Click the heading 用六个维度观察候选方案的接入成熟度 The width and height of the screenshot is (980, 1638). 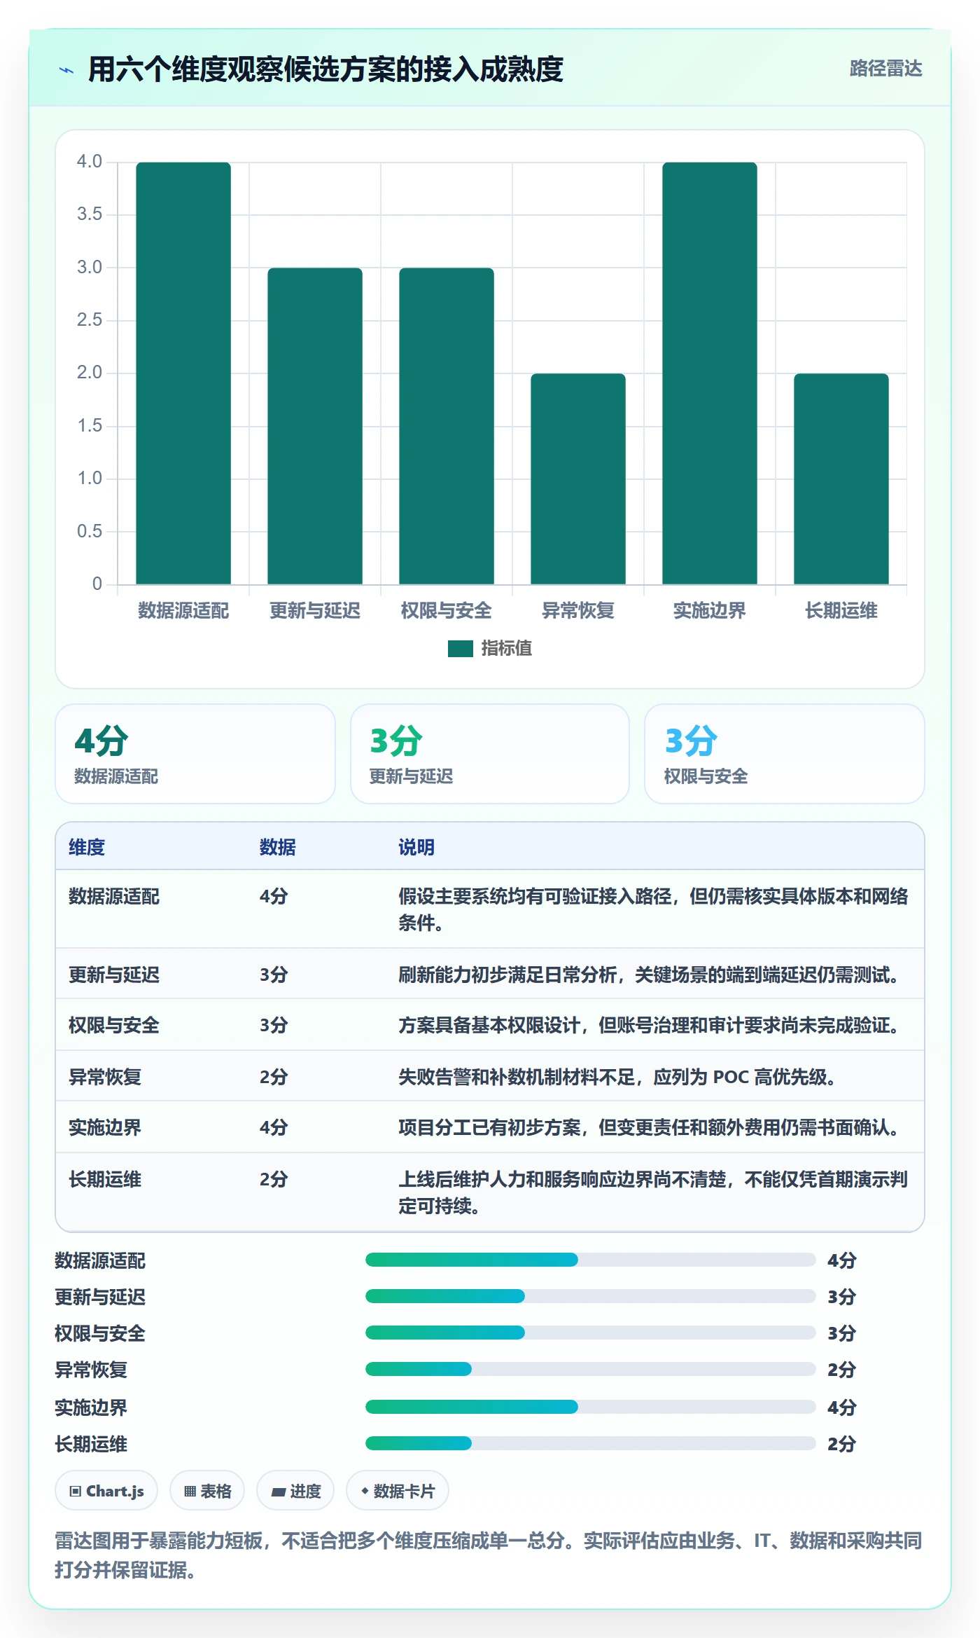[325, 69]
